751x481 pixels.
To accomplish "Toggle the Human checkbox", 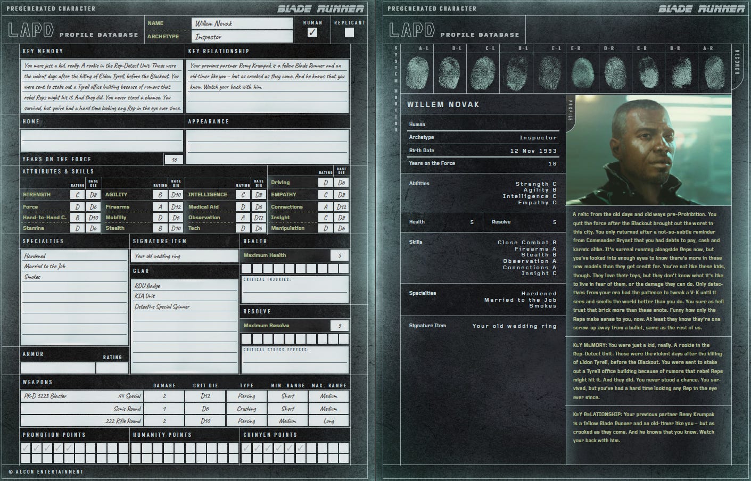I will (x=312, y=32).
